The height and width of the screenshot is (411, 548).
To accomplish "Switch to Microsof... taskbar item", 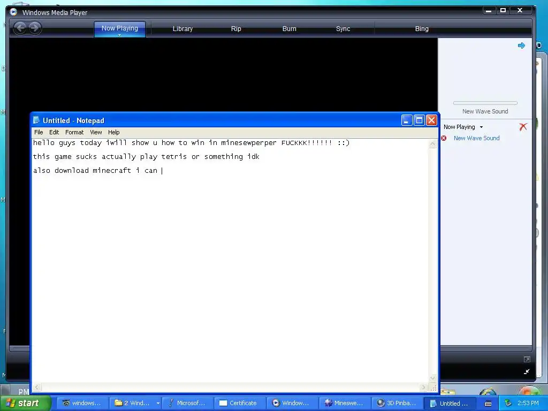I will (x=187, y=403).
